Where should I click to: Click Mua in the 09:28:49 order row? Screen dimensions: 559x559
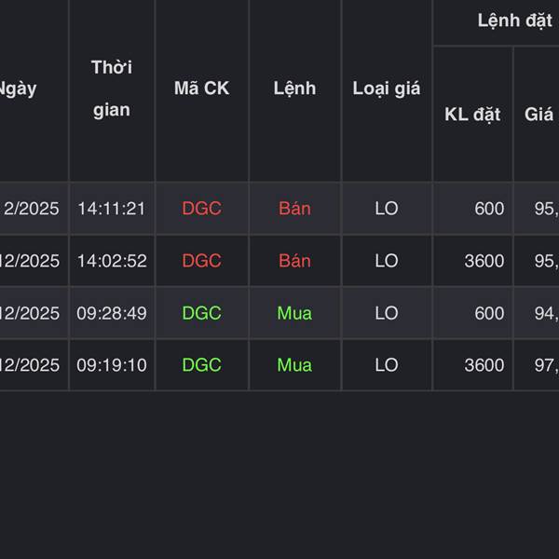294,313
